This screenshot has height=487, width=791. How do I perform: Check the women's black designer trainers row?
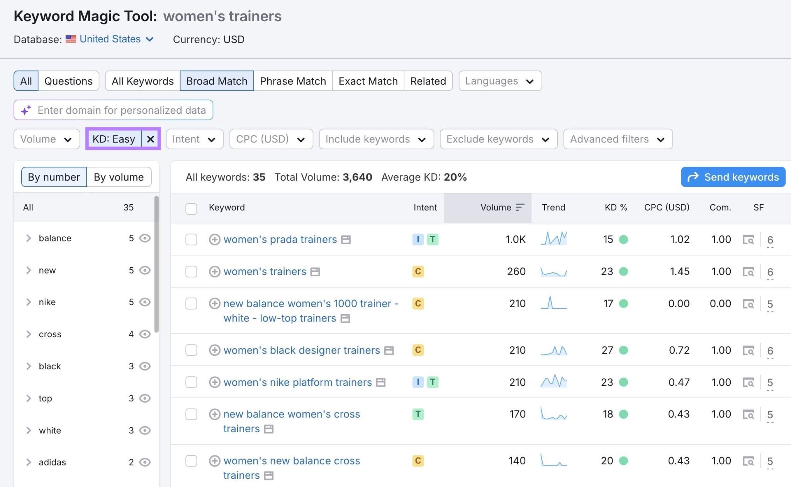pos(191,350)
